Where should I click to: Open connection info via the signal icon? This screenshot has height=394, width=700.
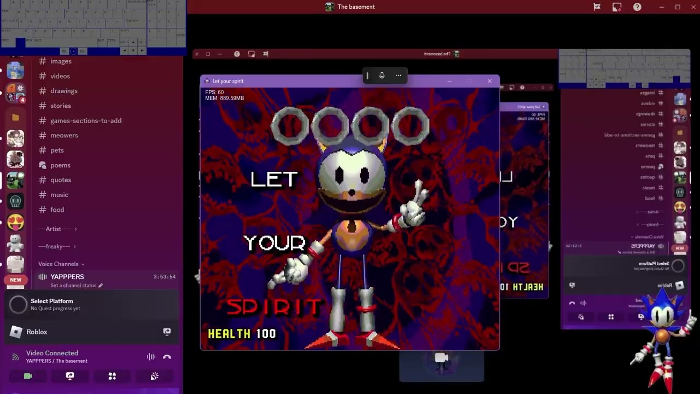pos(15,357)
